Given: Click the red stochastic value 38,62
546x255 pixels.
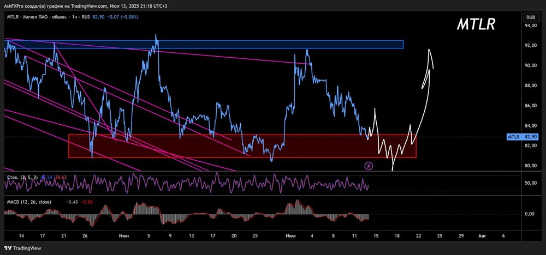Looking at the screenshot, I should [62, 177].
